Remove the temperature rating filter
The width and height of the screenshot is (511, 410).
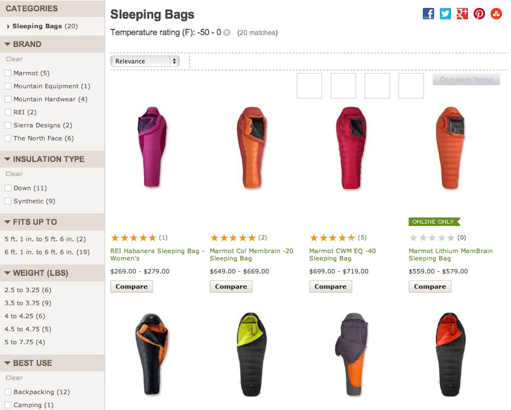click(x=227, y=32)
